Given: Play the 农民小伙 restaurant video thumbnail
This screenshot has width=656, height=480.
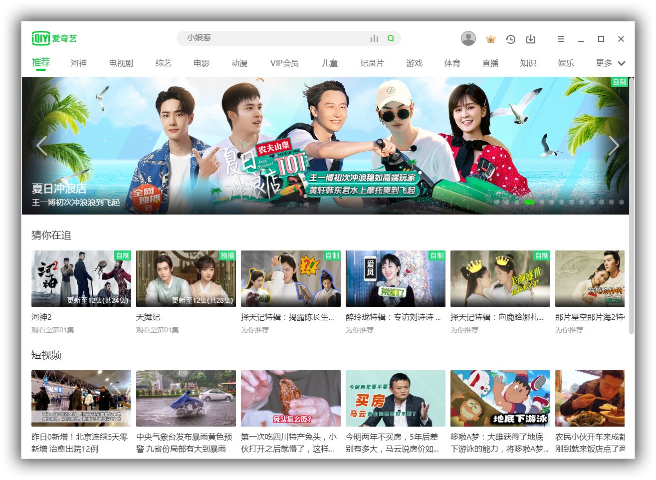Looking at the screenshot, I should [x=590, y=398].
